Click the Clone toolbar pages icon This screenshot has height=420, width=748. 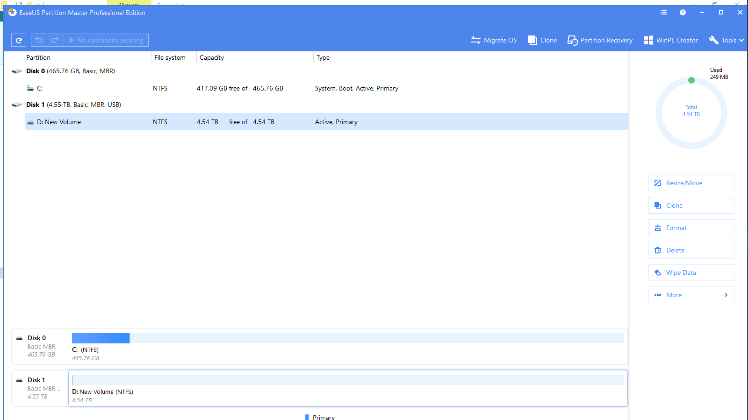click(x=532, y=40)
